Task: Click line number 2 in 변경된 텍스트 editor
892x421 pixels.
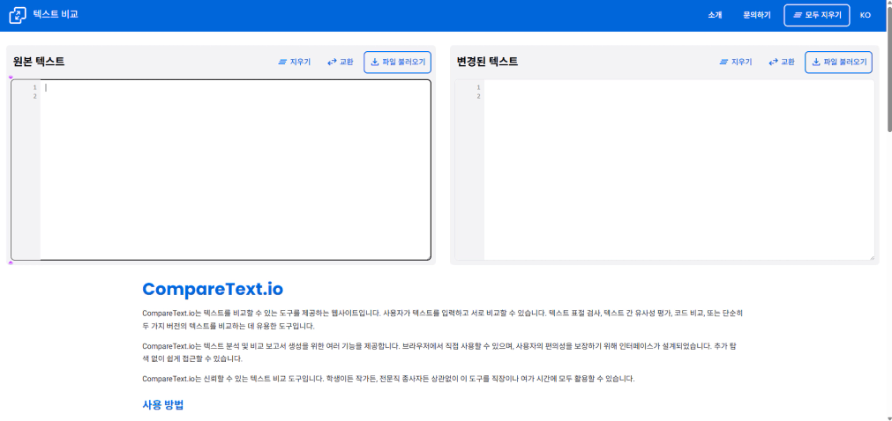Action: (478, 96)
